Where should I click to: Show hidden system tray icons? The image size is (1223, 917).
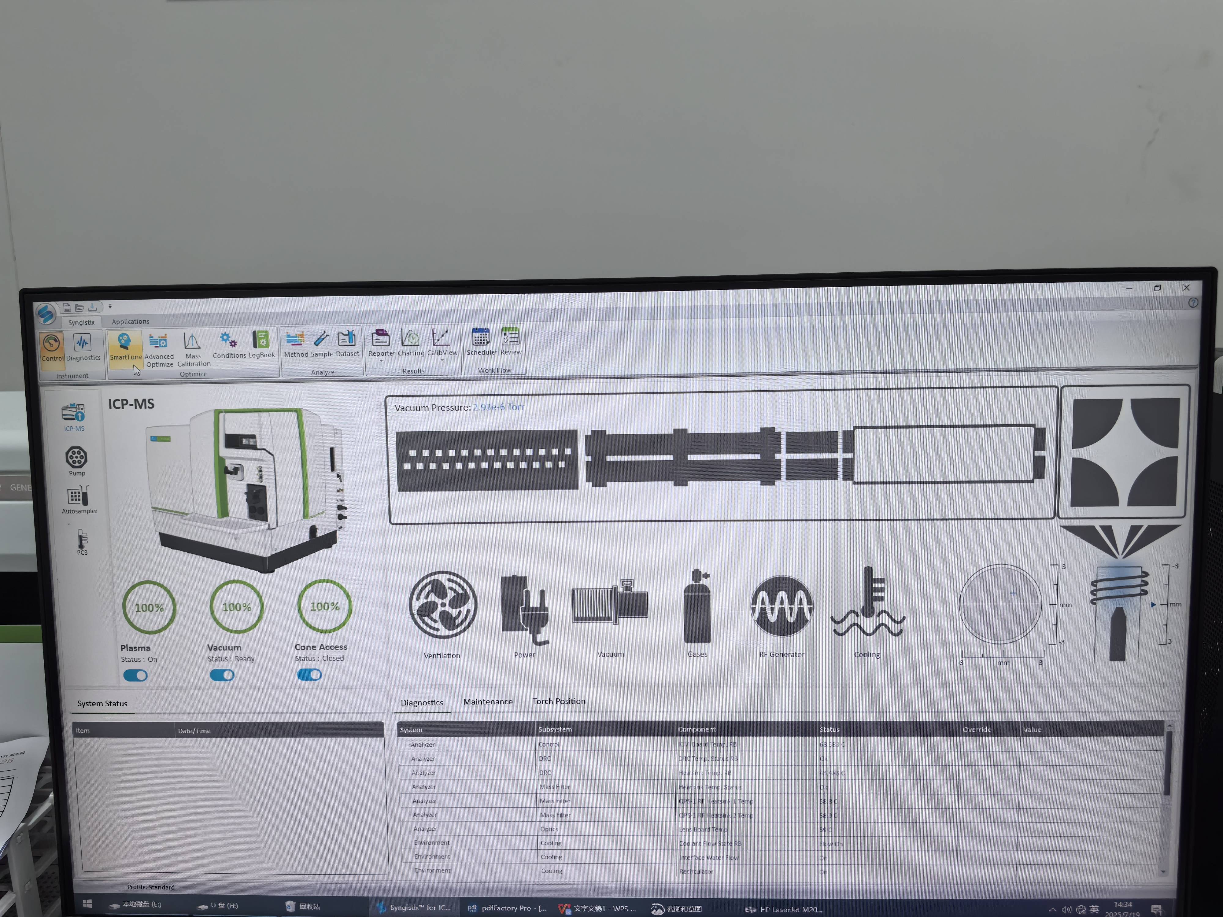coord(1052,909)
